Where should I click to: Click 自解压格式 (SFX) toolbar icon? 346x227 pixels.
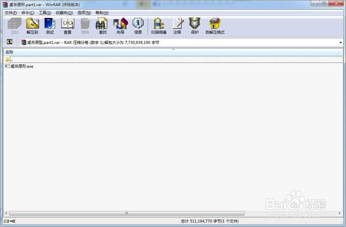[x=215, y=26]
